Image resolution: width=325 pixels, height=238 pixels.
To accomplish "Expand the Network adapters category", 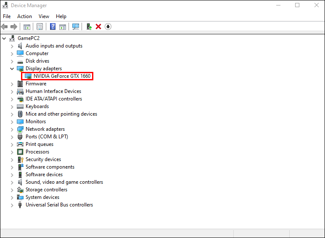I will pyautogui.click(x=12, y=130).
